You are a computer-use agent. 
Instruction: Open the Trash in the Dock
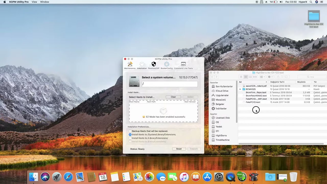tap(293, 177)
